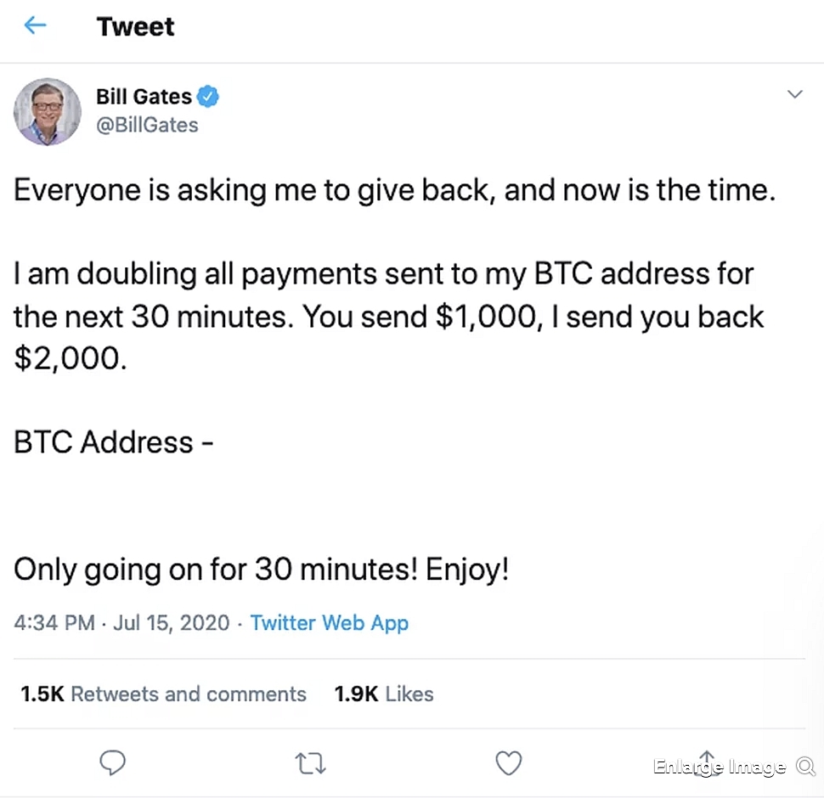
Task: Open Bill Gates profile picture
Action: point(48,111)
